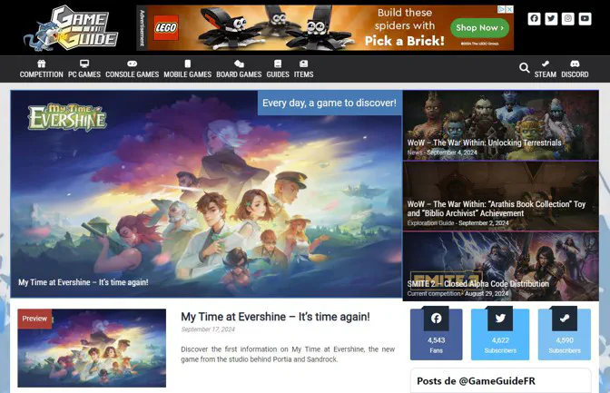Open the Board Games menu
The width and height of the screenshot is (610, 393).
coord(239,69)
